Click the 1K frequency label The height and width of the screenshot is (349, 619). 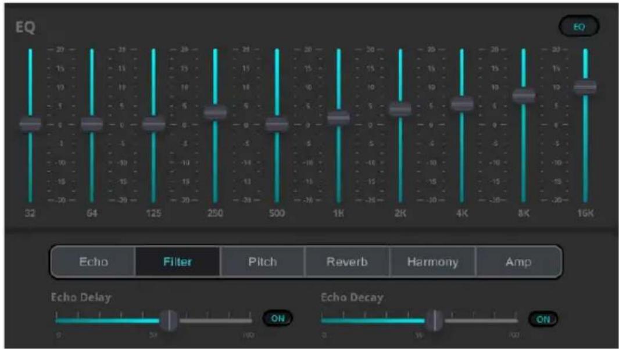(338, 213)
